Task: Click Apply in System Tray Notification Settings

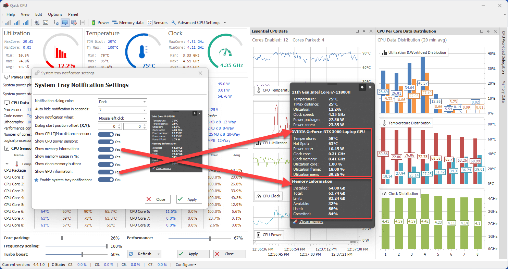Action: tap(189, 199)
